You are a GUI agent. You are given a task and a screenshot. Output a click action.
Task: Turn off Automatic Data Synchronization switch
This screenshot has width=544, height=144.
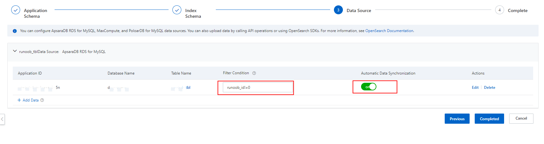click(369, 87)
